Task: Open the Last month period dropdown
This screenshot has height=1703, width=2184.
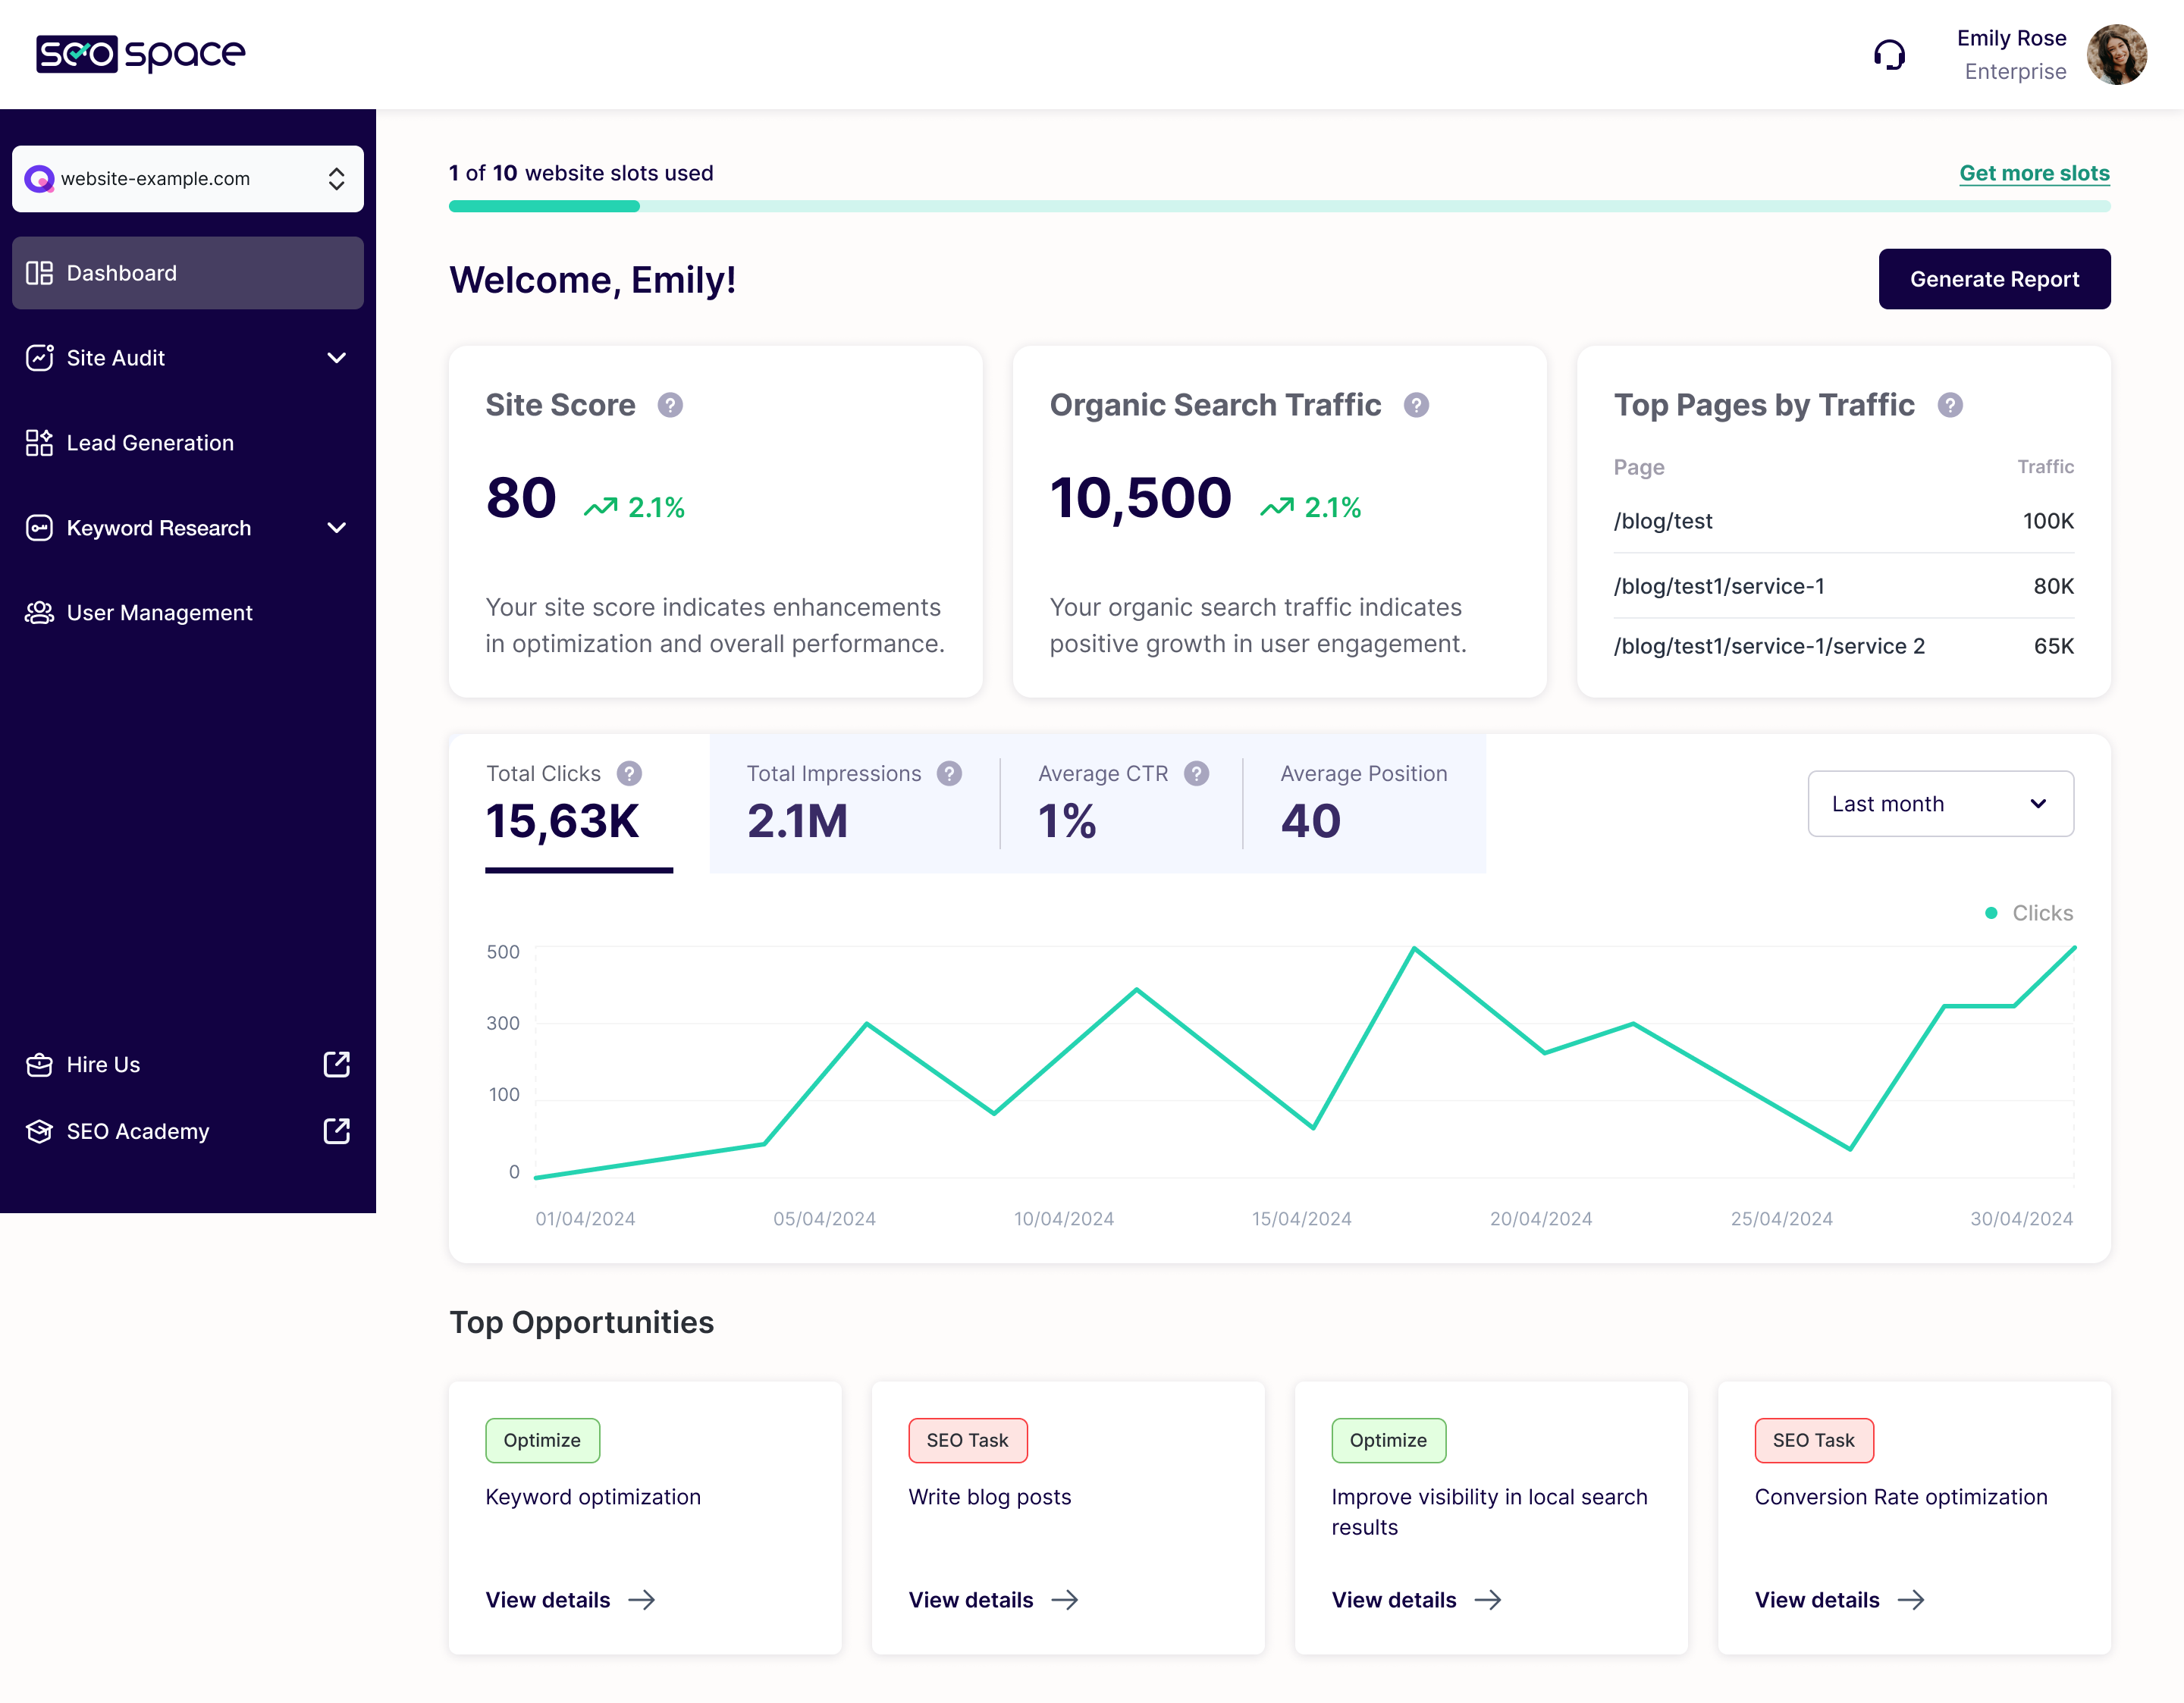Action: click(x=1940, y=804)
